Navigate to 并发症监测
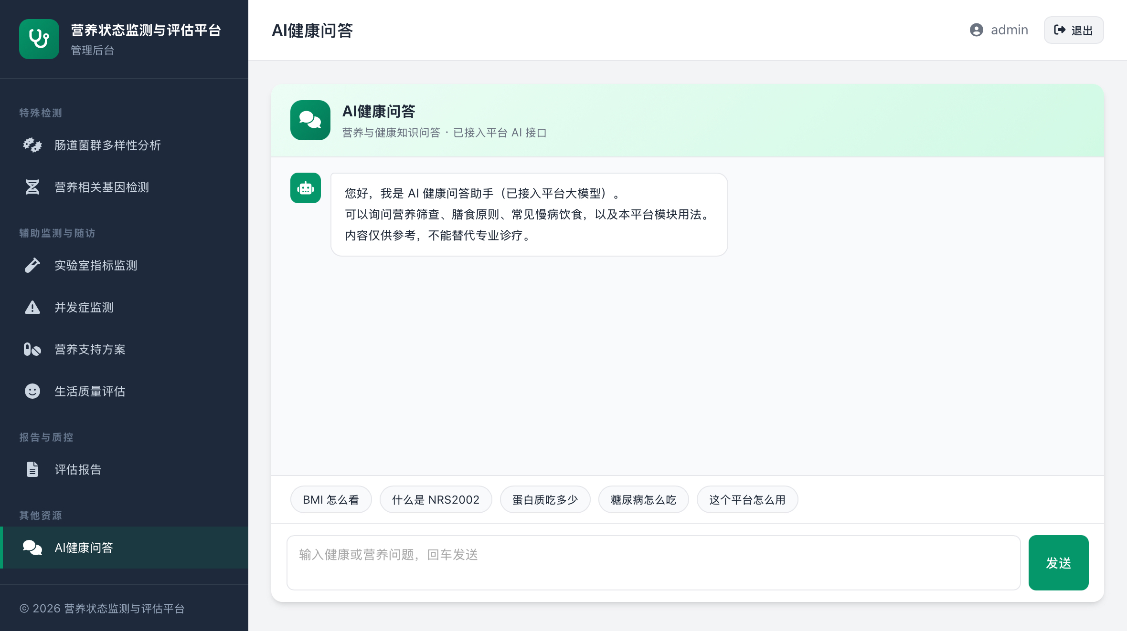This screenshot has width=1127, height=631. (124, 307)
